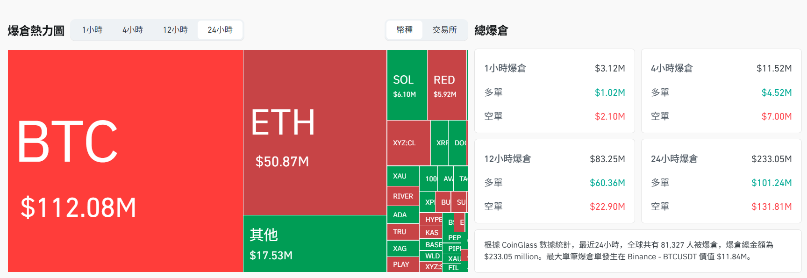Click the 12小時爆倉 card label
Screen dimensions: 807x278
tap(507, 159)
